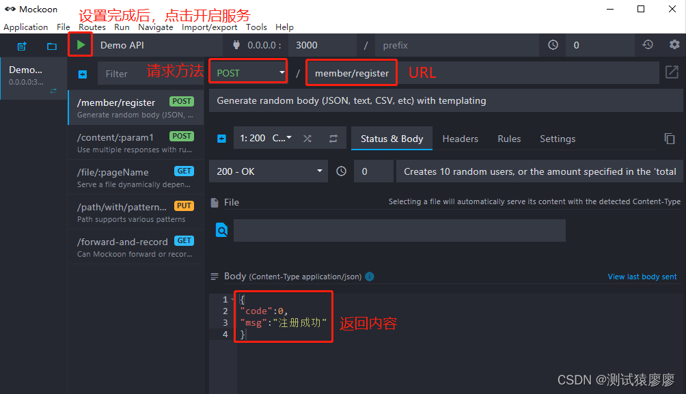
Task: Switch to the Headers tab
Action: [x=460, y=138]
